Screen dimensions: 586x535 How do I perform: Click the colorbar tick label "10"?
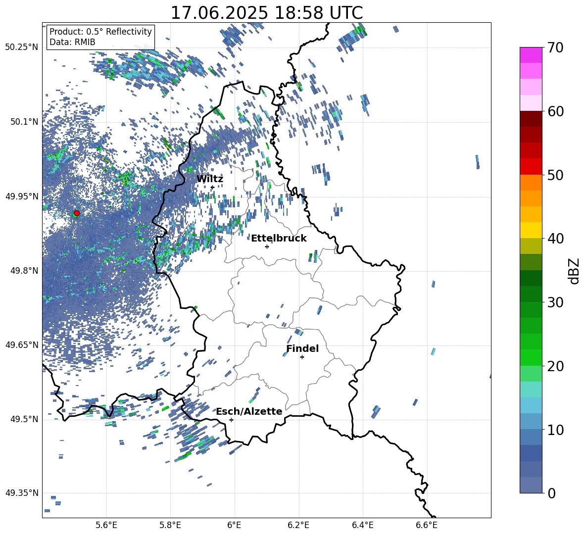click(x=555, y=430)
